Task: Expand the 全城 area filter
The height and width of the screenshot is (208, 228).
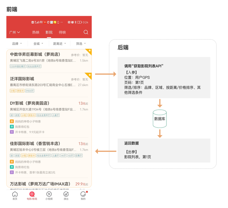Action: pyautogui.click(x=38, y=44)
